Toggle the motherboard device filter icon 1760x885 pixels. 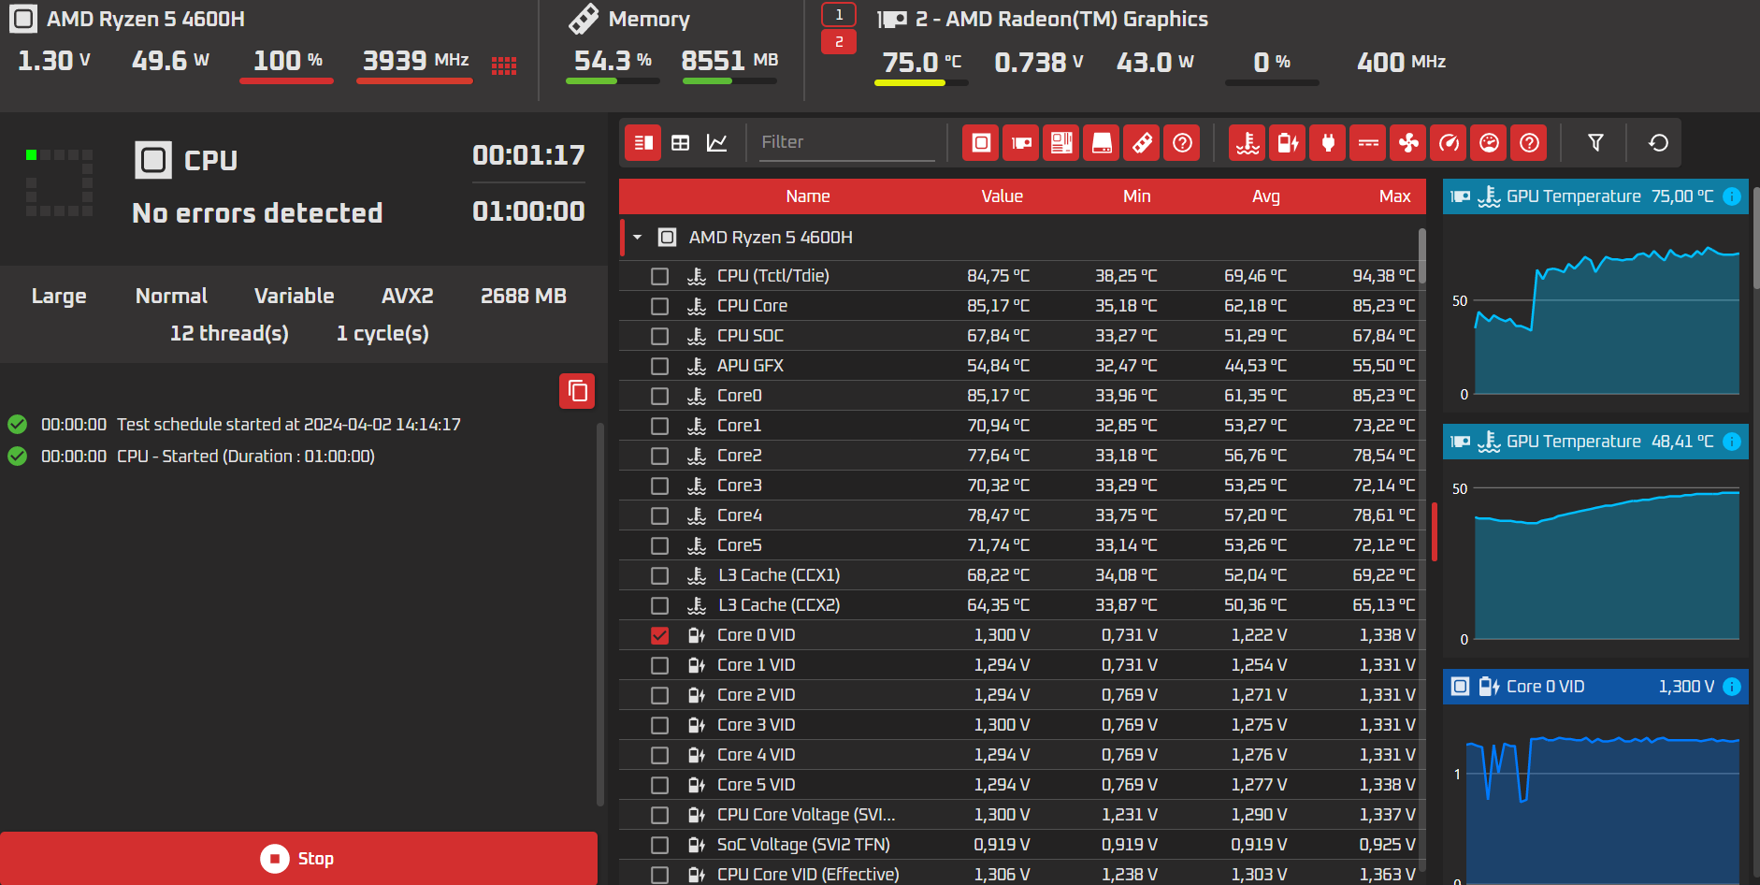(x=1061, y=142)
